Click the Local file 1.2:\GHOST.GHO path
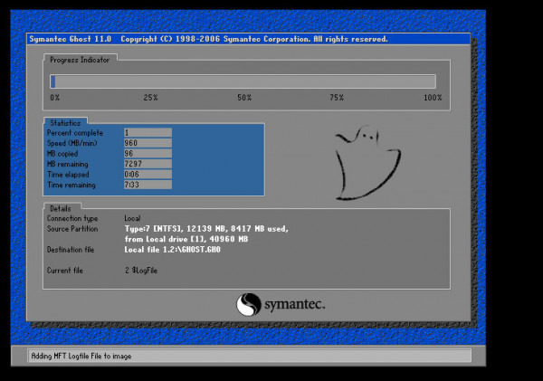543x381 pixels. pos(173,250)
